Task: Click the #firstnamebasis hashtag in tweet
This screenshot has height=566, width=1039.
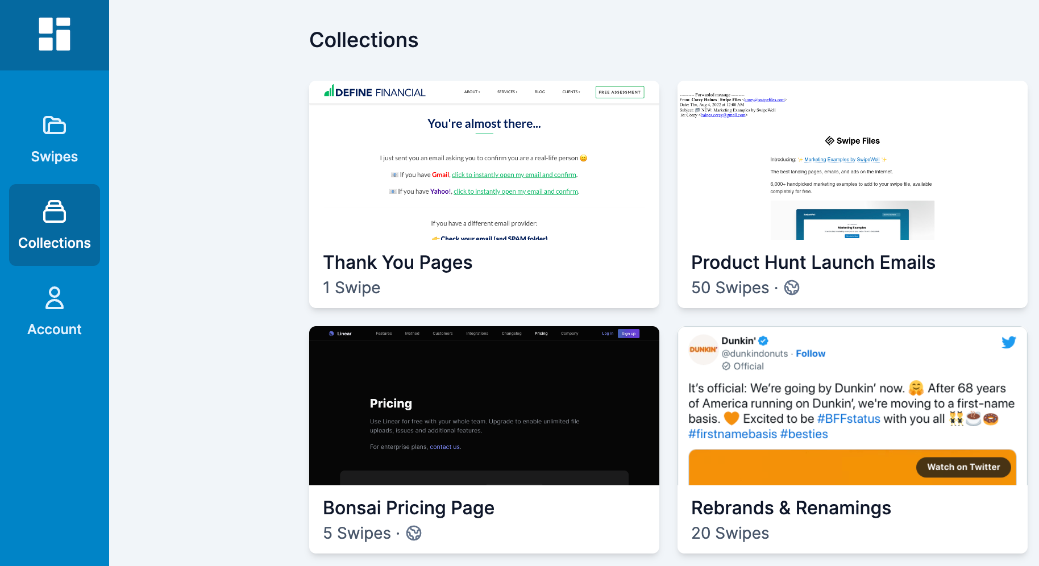Action: pos(733,434)
